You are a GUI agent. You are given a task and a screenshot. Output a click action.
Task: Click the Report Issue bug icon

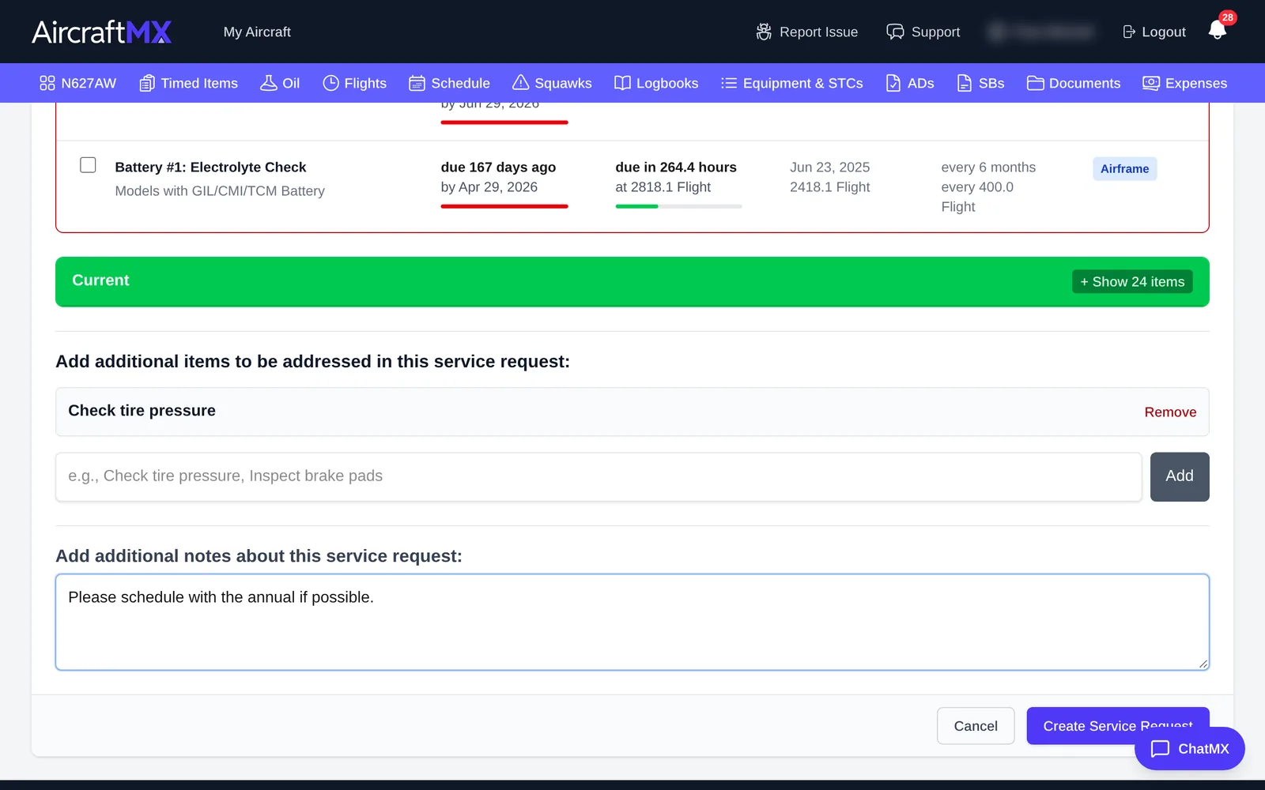(764, 32)
